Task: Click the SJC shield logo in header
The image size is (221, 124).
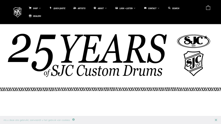Action: tap(17, 12)
